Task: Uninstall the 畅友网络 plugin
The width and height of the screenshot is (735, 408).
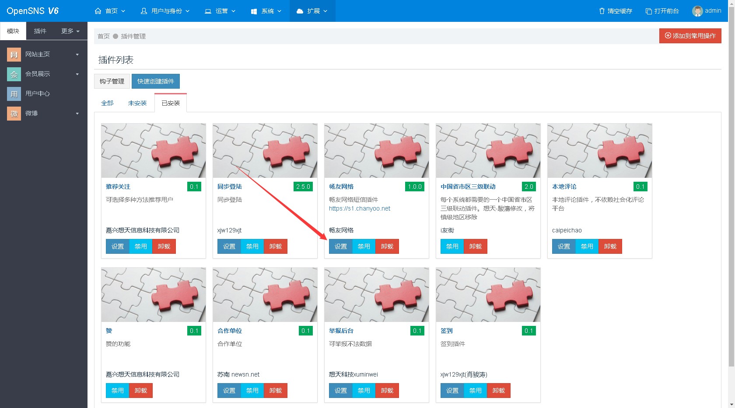Action: click(387, 246)
